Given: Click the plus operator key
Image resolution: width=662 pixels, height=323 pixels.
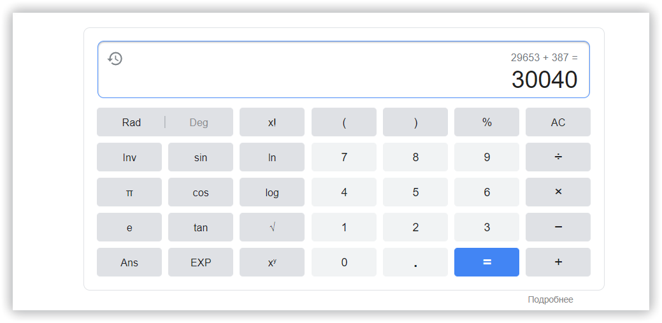Looking at the screenshot, I should tap(558, 262).
